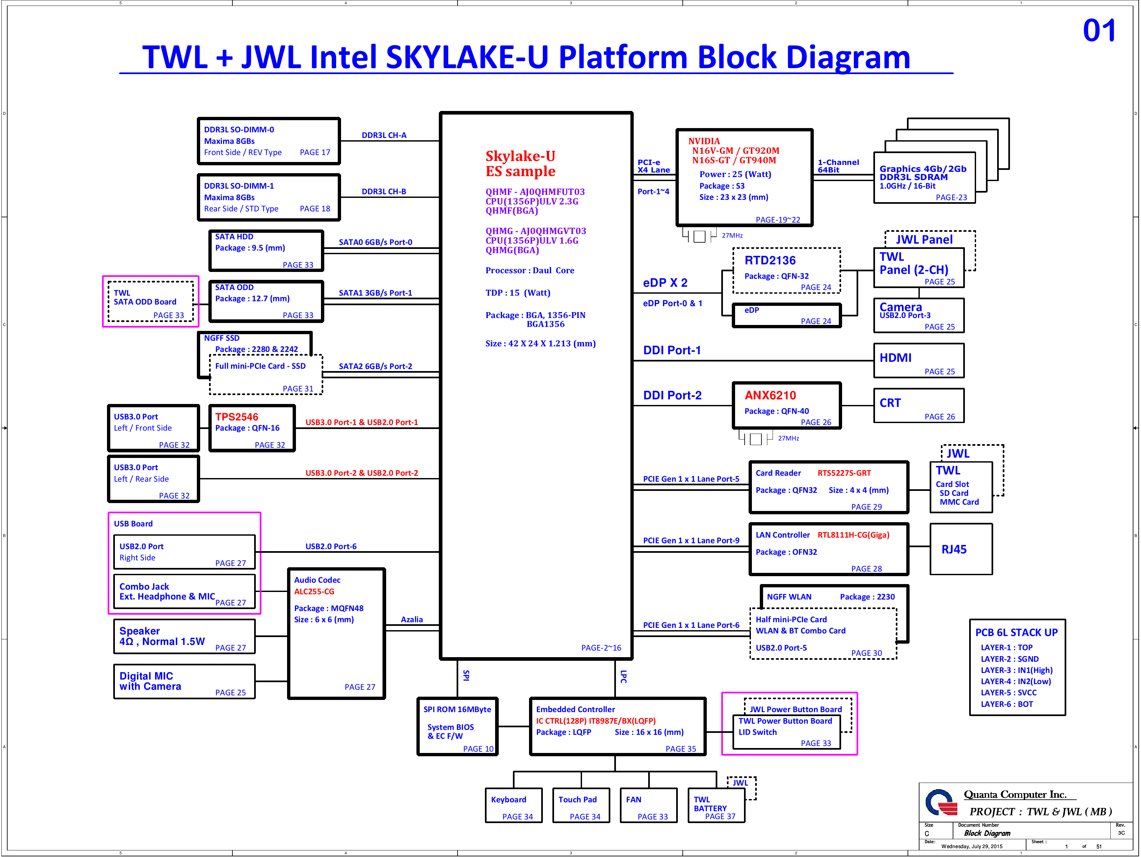Click the 'TPS2546' block
The height and width of the screenshot is (857, 1141).
252,428
